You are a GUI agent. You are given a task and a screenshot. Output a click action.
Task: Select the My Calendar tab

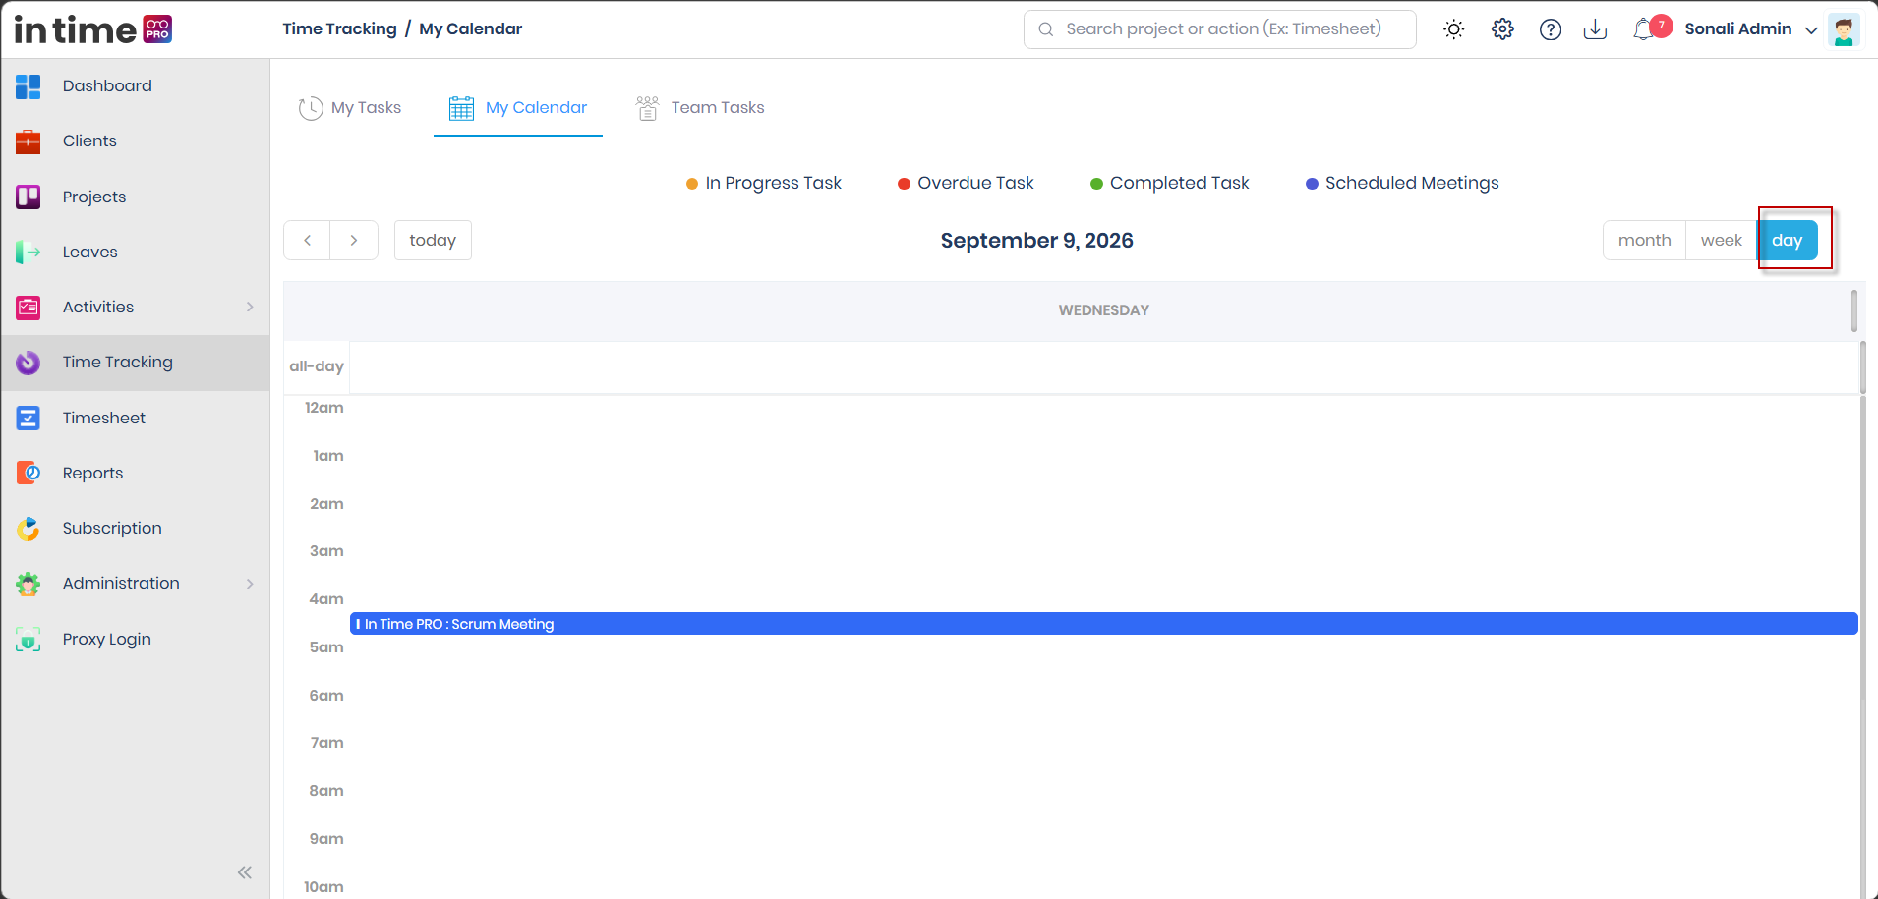(518, 108)
